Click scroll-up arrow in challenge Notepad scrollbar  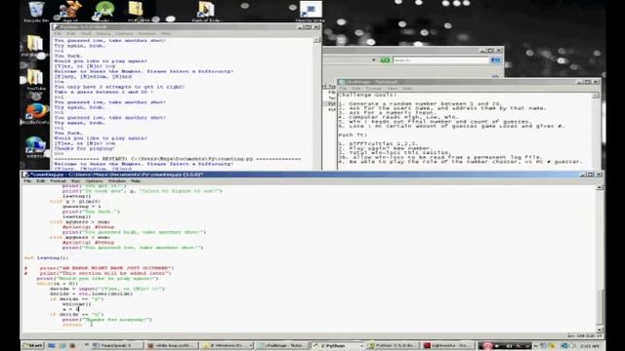coord(596,96)
